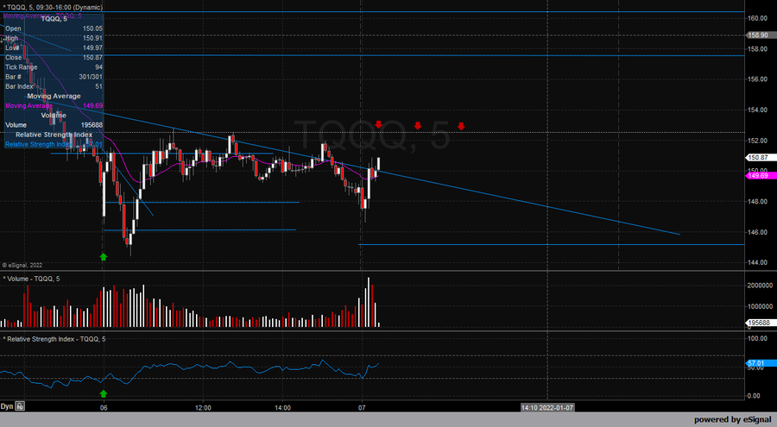Click the Close 150.87 row in data window

click(x=54, y=58)
